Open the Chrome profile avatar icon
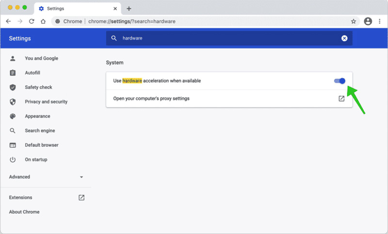Viewport: 388px width, 234px height. pos(368,21)
